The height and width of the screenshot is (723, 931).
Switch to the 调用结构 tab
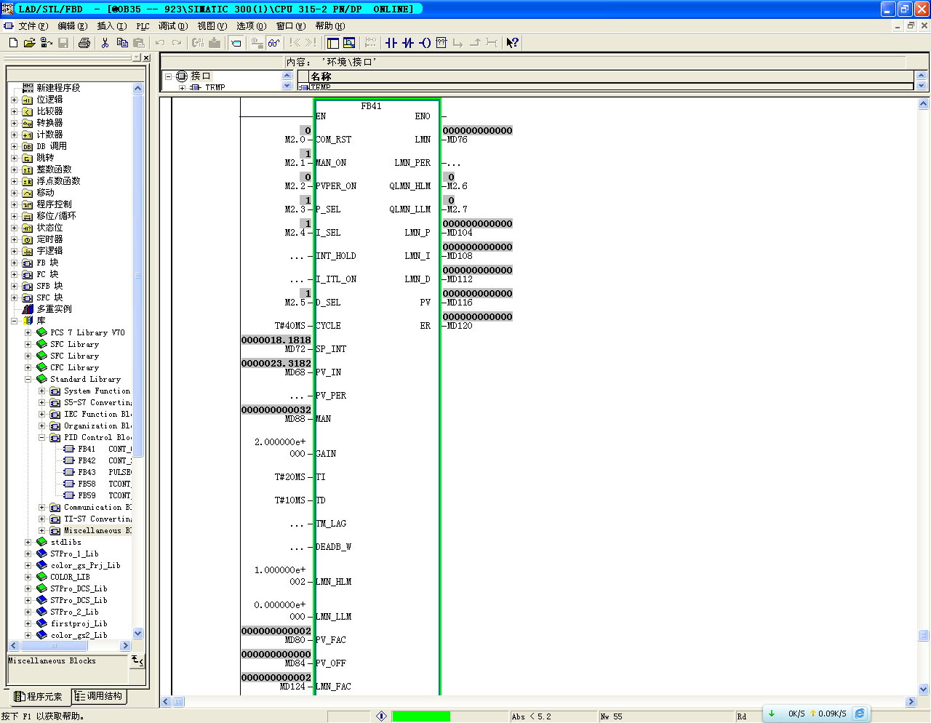click(x=99, y=696)
